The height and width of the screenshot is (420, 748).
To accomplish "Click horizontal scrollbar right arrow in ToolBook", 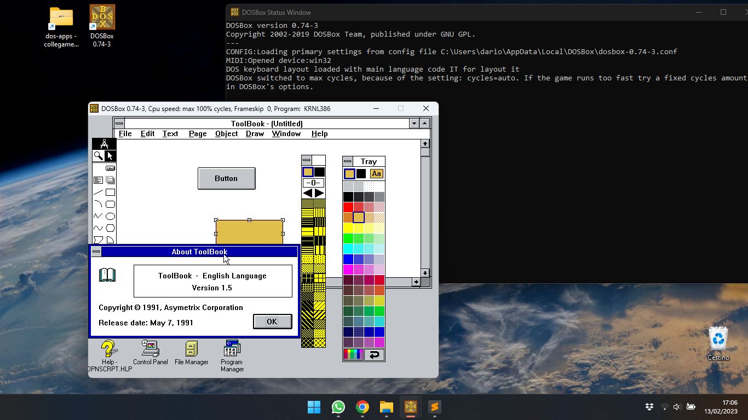I will click(416, 282).
